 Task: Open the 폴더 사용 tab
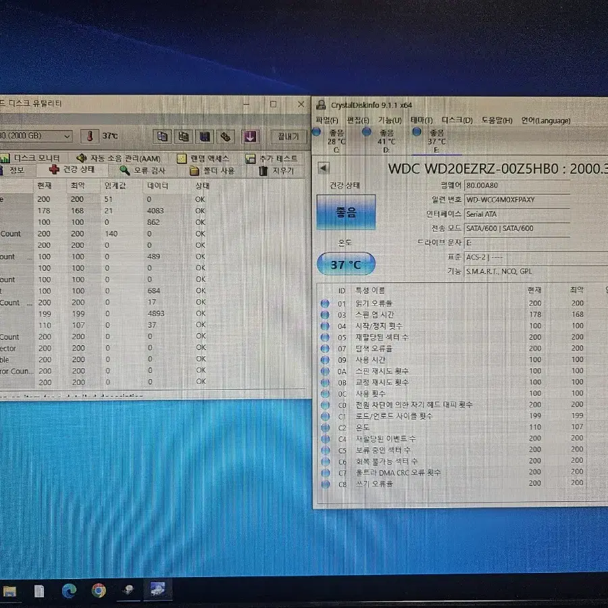pos(213,171)
